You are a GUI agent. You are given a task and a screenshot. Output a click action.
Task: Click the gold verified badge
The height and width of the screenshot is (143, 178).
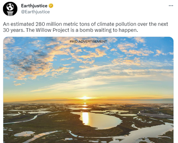pos(51,6)
